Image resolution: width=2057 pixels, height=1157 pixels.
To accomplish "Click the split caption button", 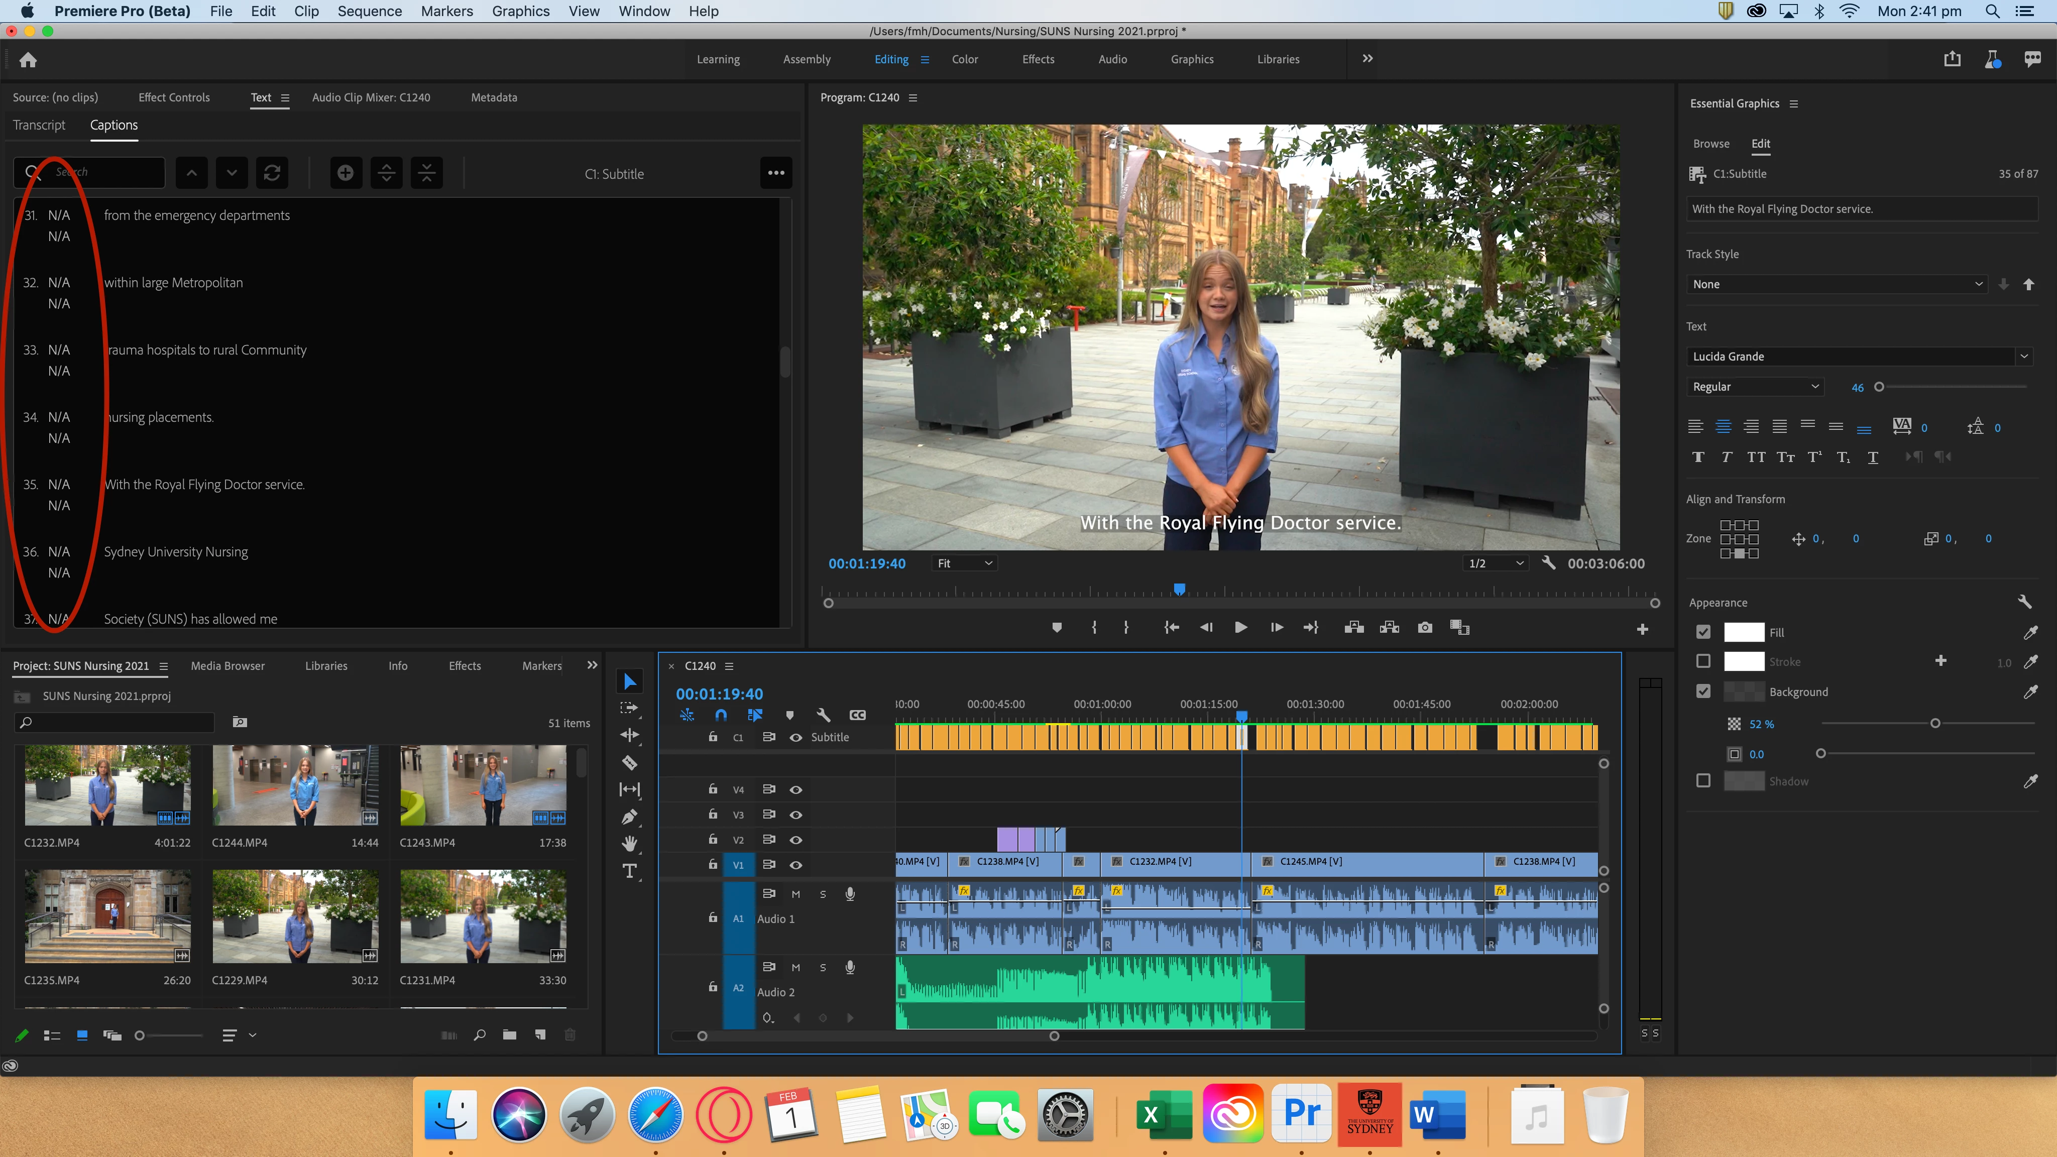I will [387, 173].
